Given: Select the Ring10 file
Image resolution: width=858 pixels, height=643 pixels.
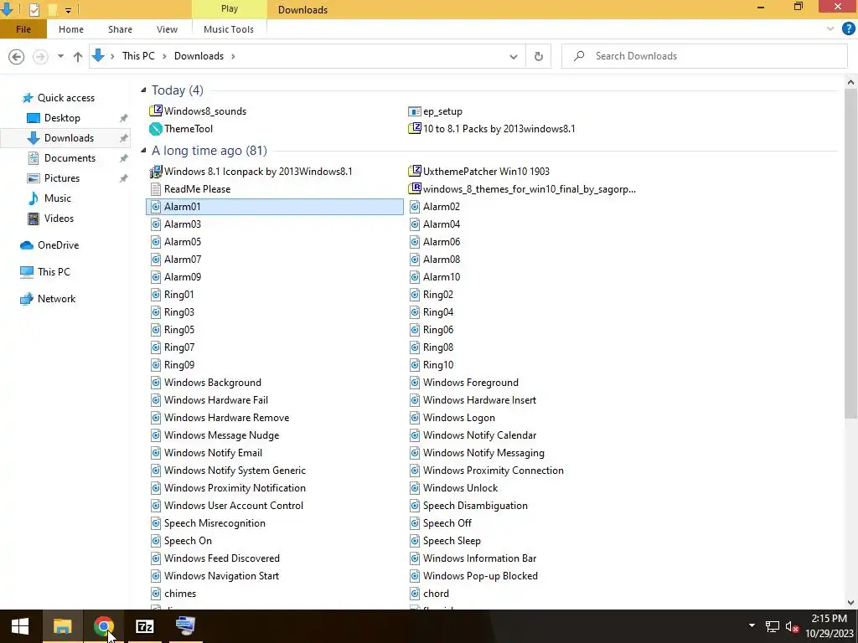Looking at the screenshot, I should click(x=432, y=365).
